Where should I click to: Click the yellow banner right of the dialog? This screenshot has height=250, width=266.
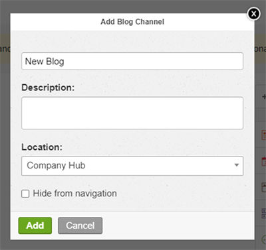[260, 48]
